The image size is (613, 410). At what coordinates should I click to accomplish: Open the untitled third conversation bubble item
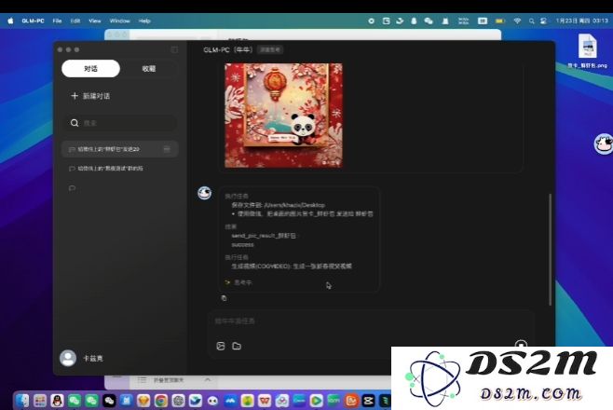(x=72, y=188)
